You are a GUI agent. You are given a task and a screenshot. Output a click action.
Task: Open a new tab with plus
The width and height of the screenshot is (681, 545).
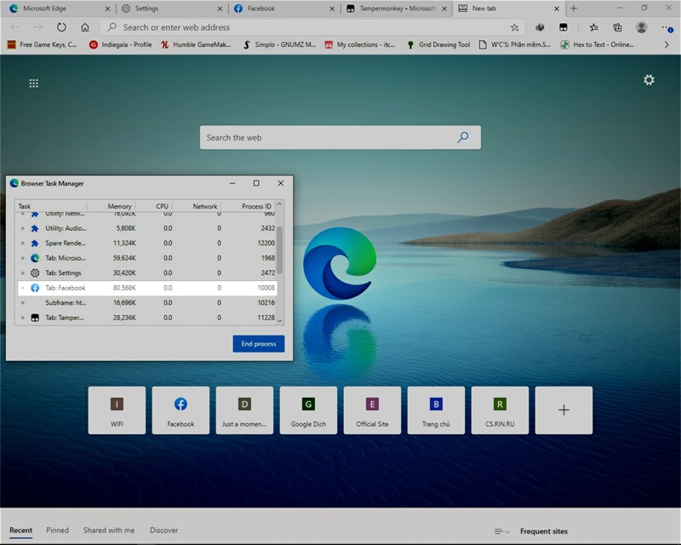(x=574, y=9)
